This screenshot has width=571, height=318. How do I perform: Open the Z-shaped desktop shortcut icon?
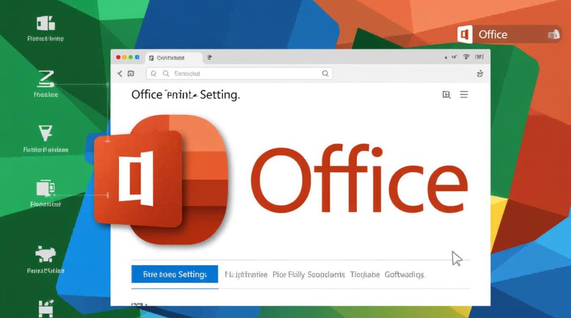pyautogui.click(x=46, y=79)
